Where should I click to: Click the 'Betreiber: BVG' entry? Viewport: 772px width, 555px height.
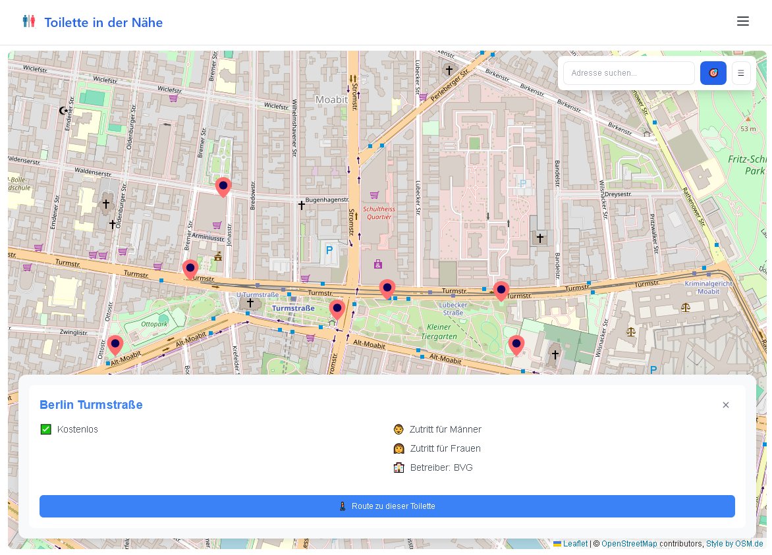click(x=433, y=467)
